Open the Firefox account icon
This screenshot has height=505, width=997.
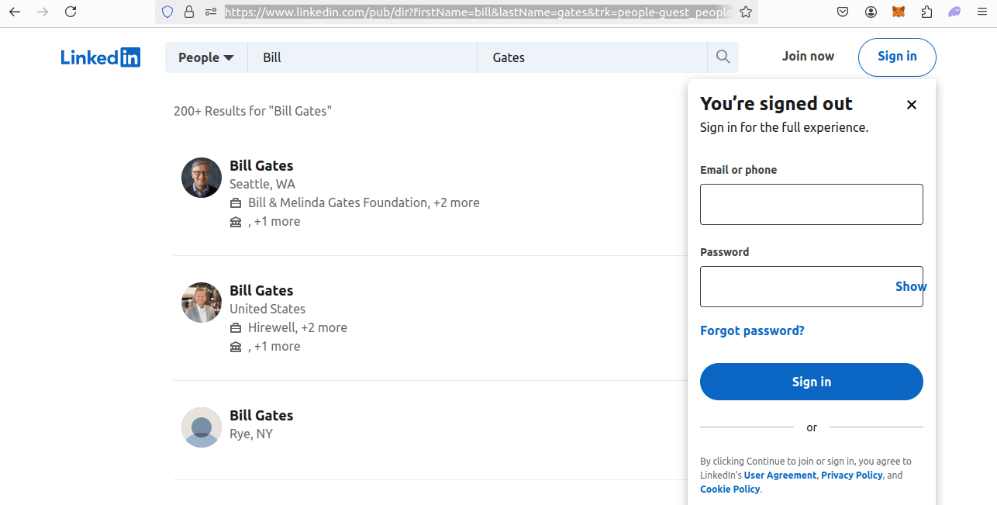point(871,12)
